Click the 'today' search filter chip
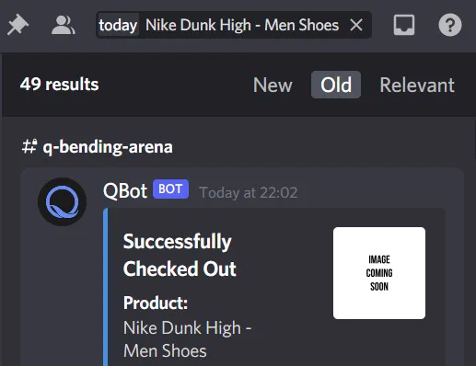 click(x=118, y=25)
